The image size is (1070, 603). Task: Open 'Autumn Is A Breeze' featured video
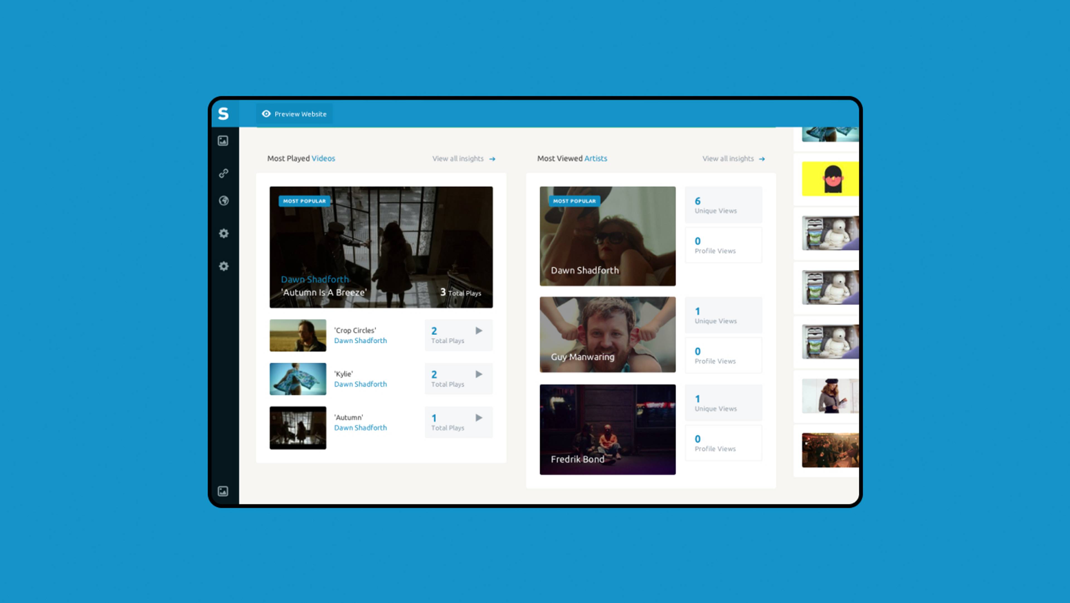coord(381,247)
